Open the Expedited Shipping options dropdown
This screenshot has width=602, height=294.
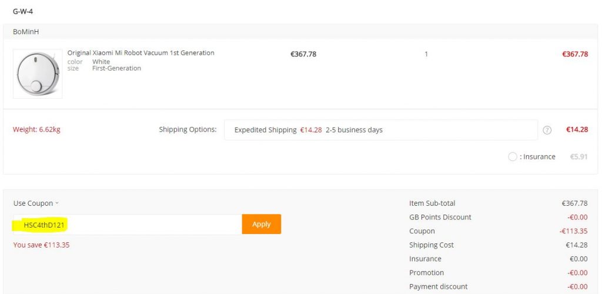(x=381, y=130)
